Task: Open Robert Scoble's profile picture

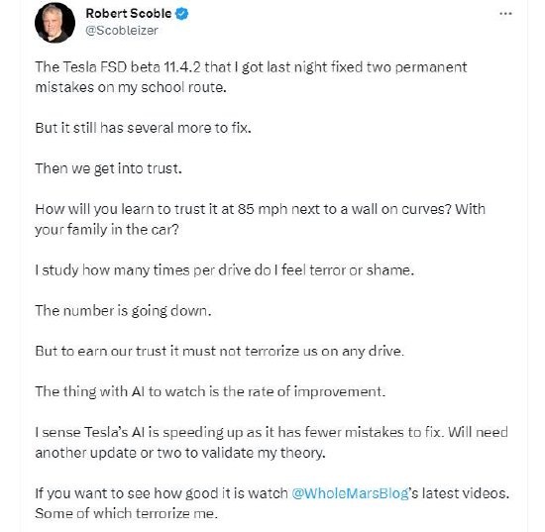Action: [54, 23]
